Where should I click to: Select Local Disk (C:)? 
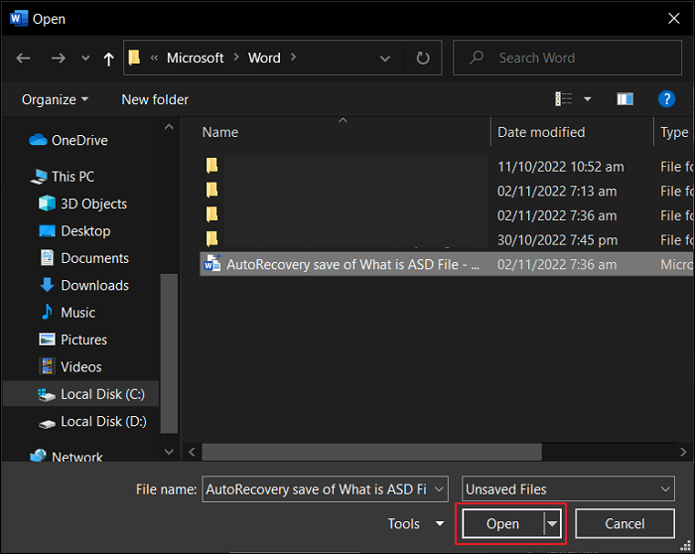[80, 394]
